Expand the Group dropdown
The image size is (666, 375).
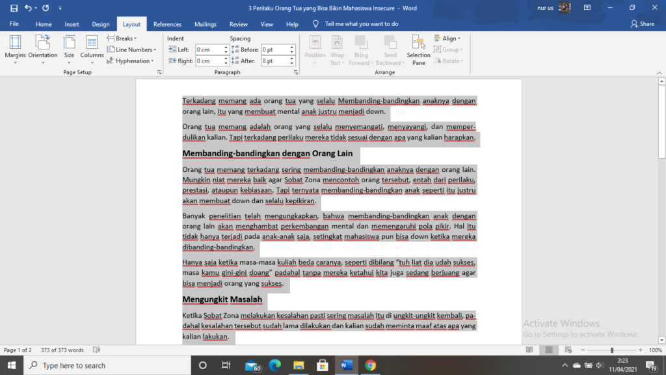(x=448, y=49)
